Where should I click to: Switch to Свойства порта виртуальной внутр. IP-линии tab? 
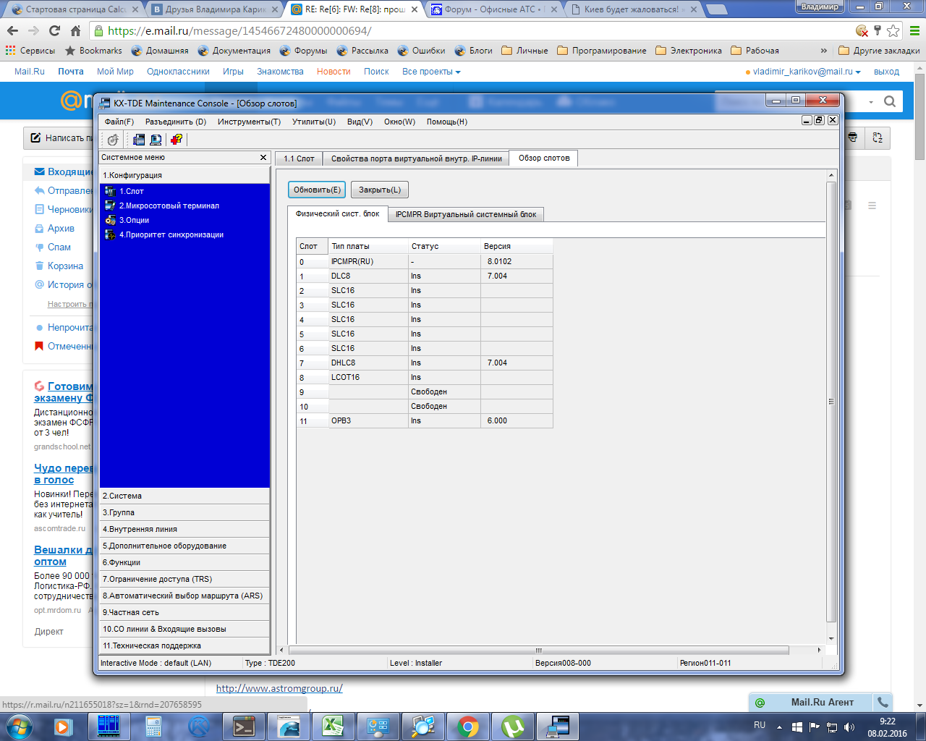(416, 158)
